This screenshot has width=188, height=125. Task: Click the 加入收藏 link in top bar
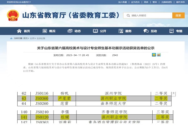tap(123, 2)
